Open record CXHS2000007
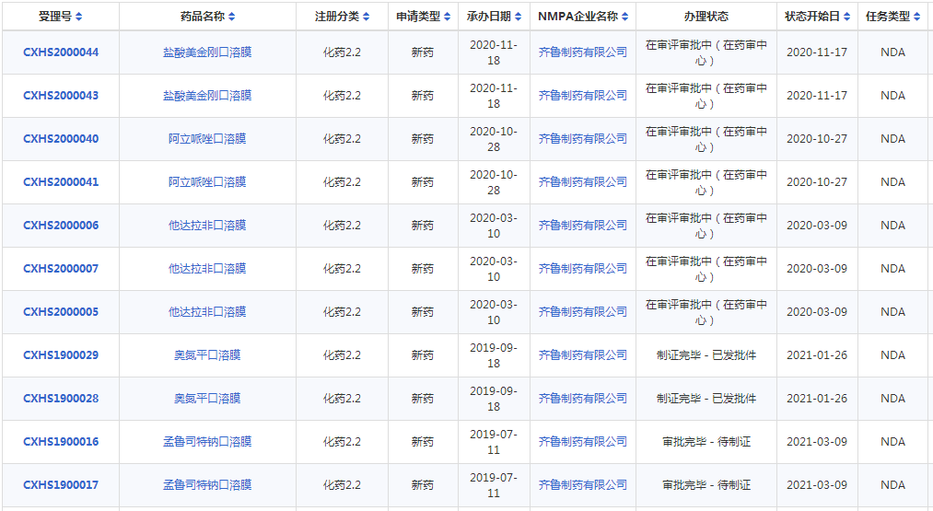Viewport: 933px width, 511px height. point(61,269)
